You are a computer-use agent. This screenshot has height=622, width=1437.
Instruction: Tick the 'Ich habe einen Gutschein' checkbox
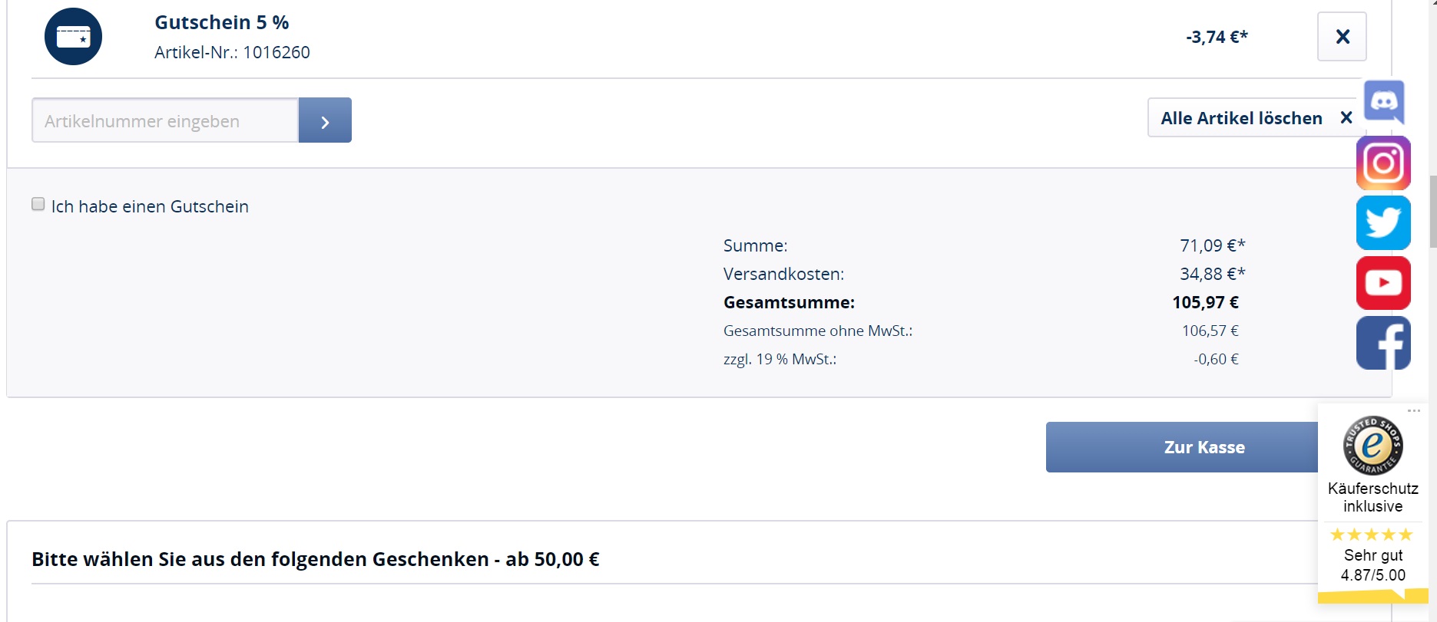(38, 204)
